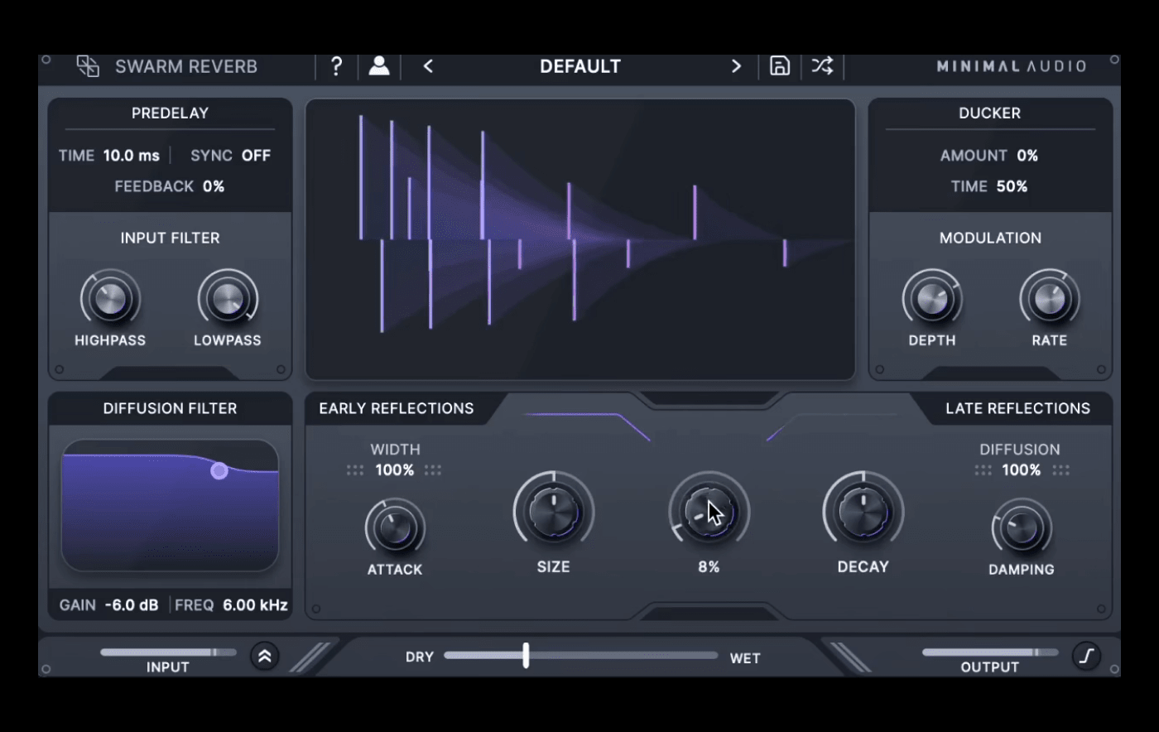Open the help question mark icon
The width and height of the screenshot is (1159, 732).
tap(336, 66)
